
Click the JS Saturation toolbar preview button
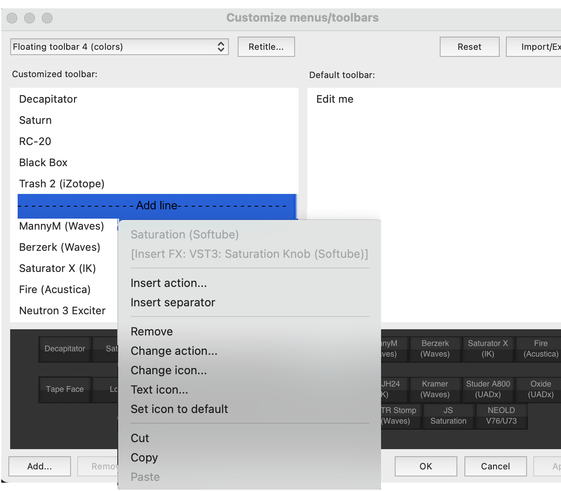click(x=449, y=416)
